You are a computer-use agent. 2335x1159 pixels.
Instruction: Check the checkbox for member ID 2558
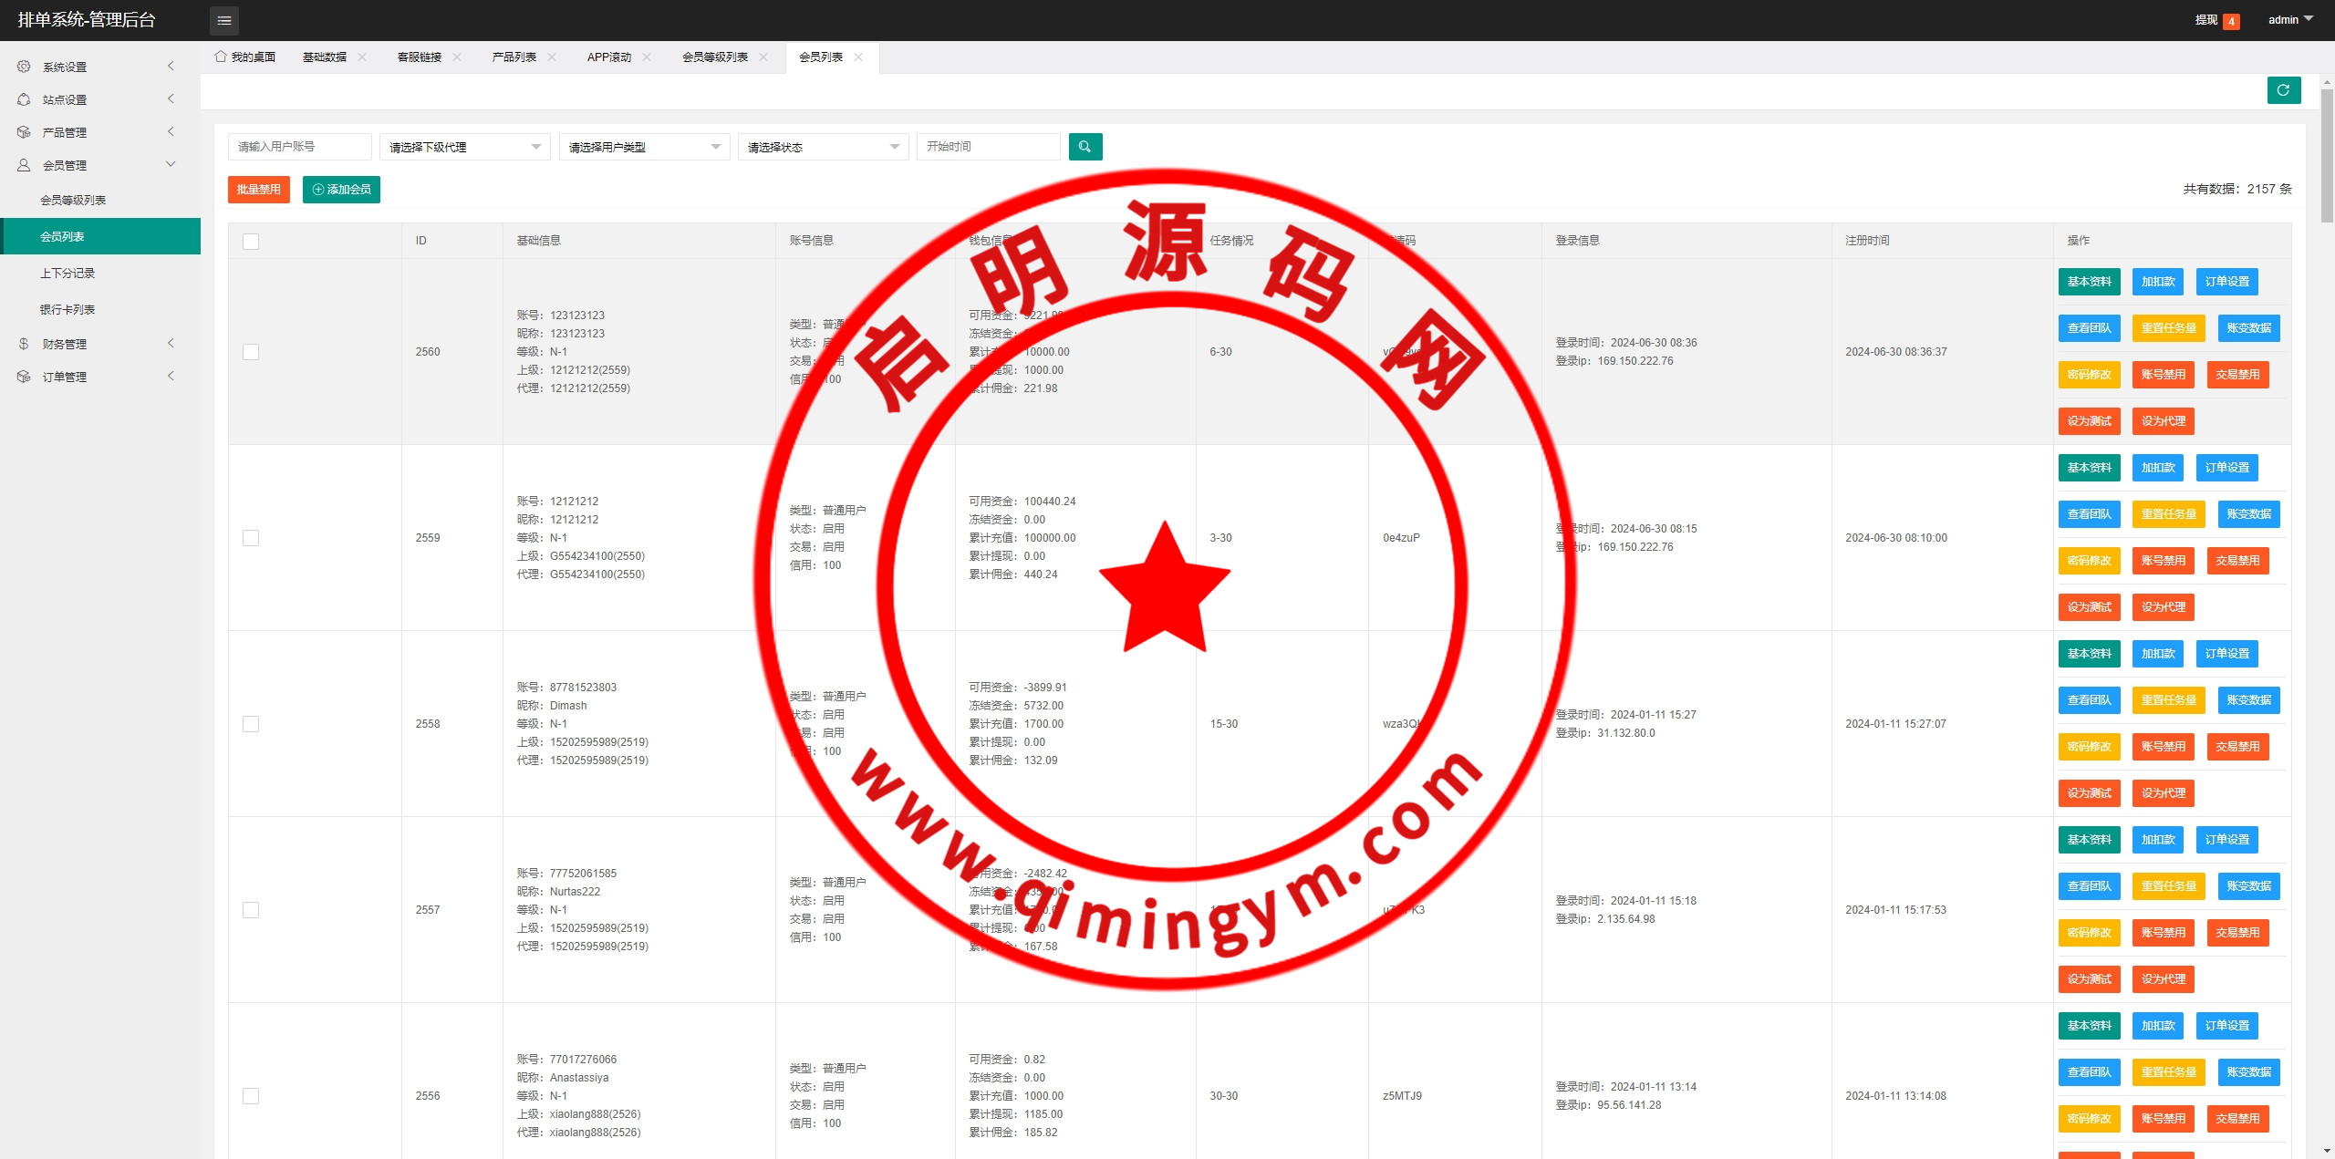[251, 724]
